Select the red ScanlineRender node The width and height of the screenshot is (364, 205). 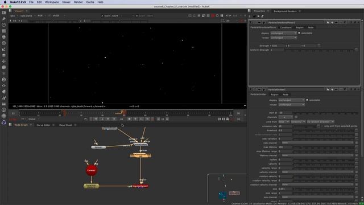click(140, 186)
